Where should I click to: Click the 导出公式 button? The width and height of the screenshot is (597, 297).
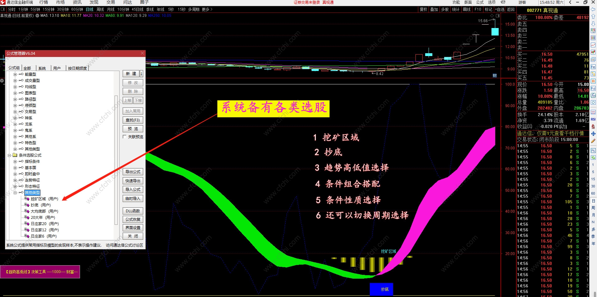click(133, 172)
